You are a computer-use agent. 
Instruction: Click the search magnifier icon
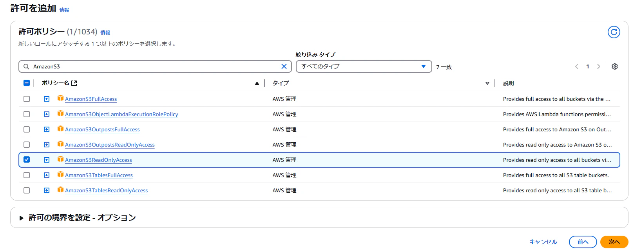coord(26,66)
